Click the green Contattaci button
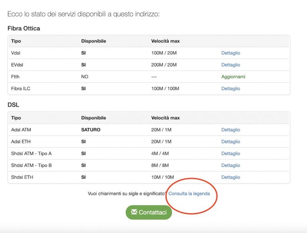 coord(149,212)
